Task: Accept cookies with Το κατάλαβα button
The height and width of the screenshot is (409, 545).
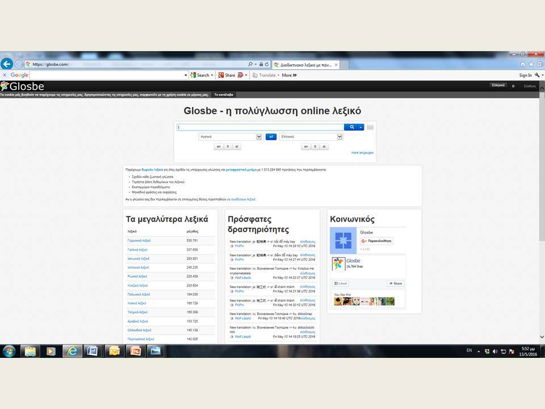Action: pyautogui.click(x=224, y=95)
